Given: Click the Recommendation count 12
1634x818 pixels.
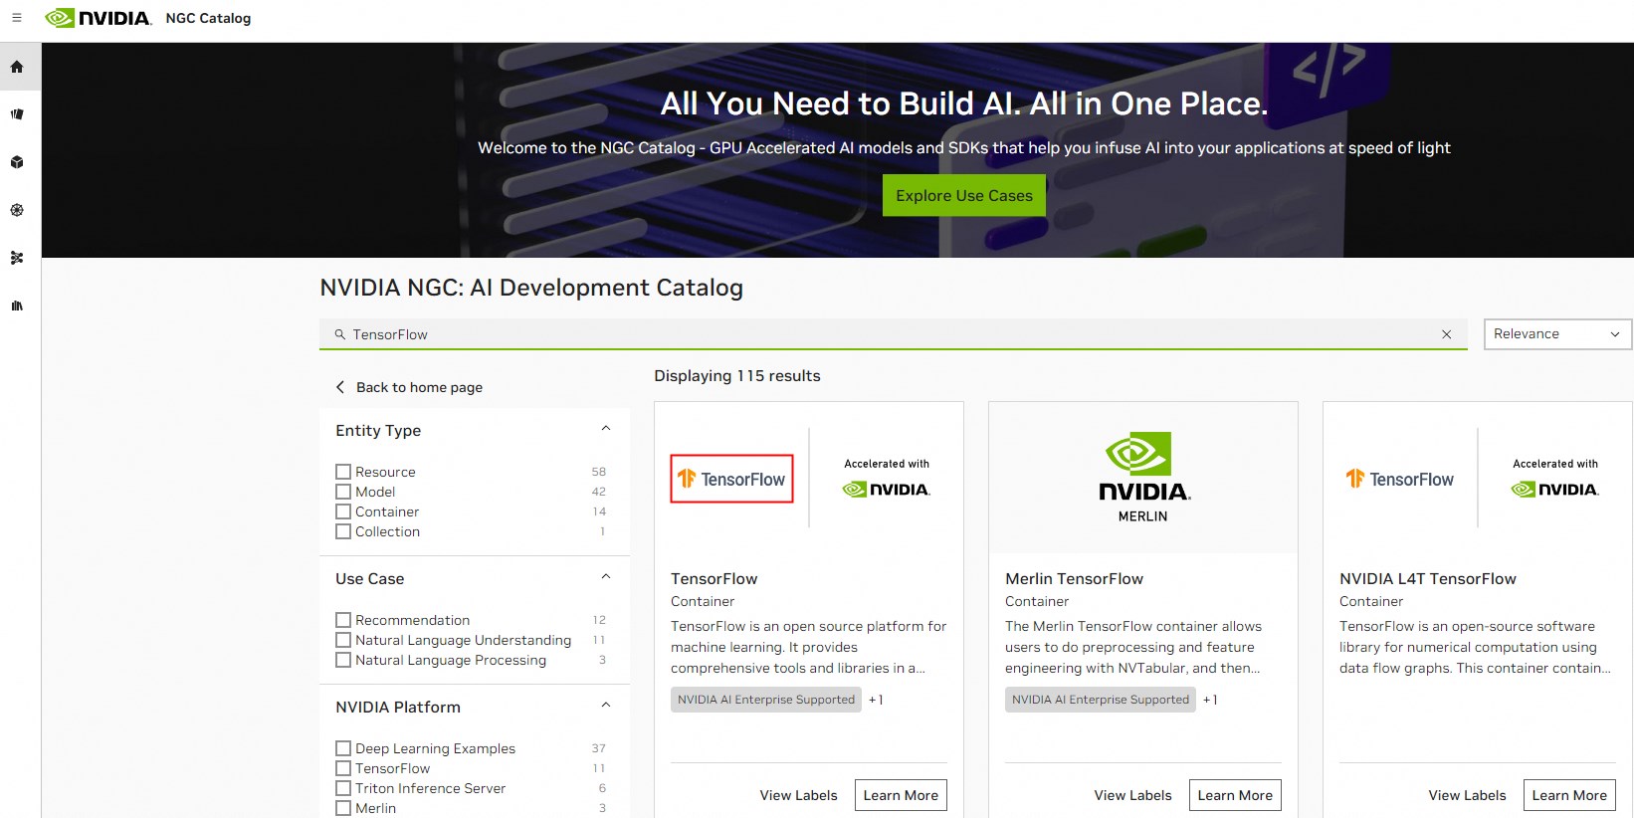Looking at the screenshot, I should [599, 620].
